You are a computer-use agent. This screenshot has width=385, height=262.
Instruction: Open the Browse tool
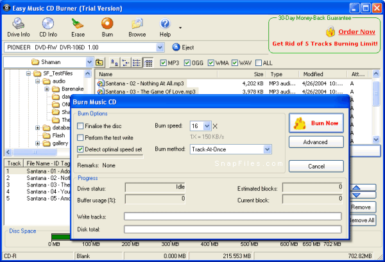137,27
